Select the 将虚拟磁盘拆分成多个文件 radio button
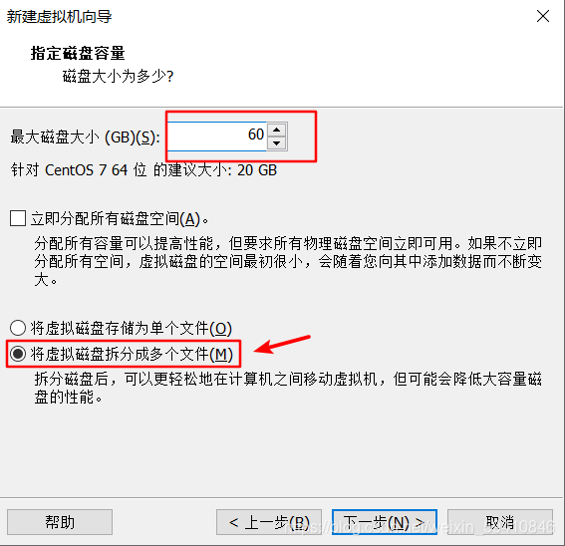 click(x=18, y=354)
